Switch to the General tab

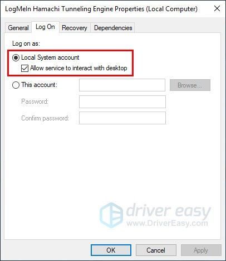click(18, 28)
